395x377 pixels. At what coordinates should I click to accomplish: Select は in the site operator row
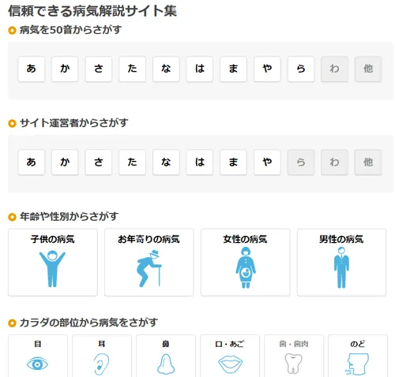pyautogui.click(x=200, y=162)
